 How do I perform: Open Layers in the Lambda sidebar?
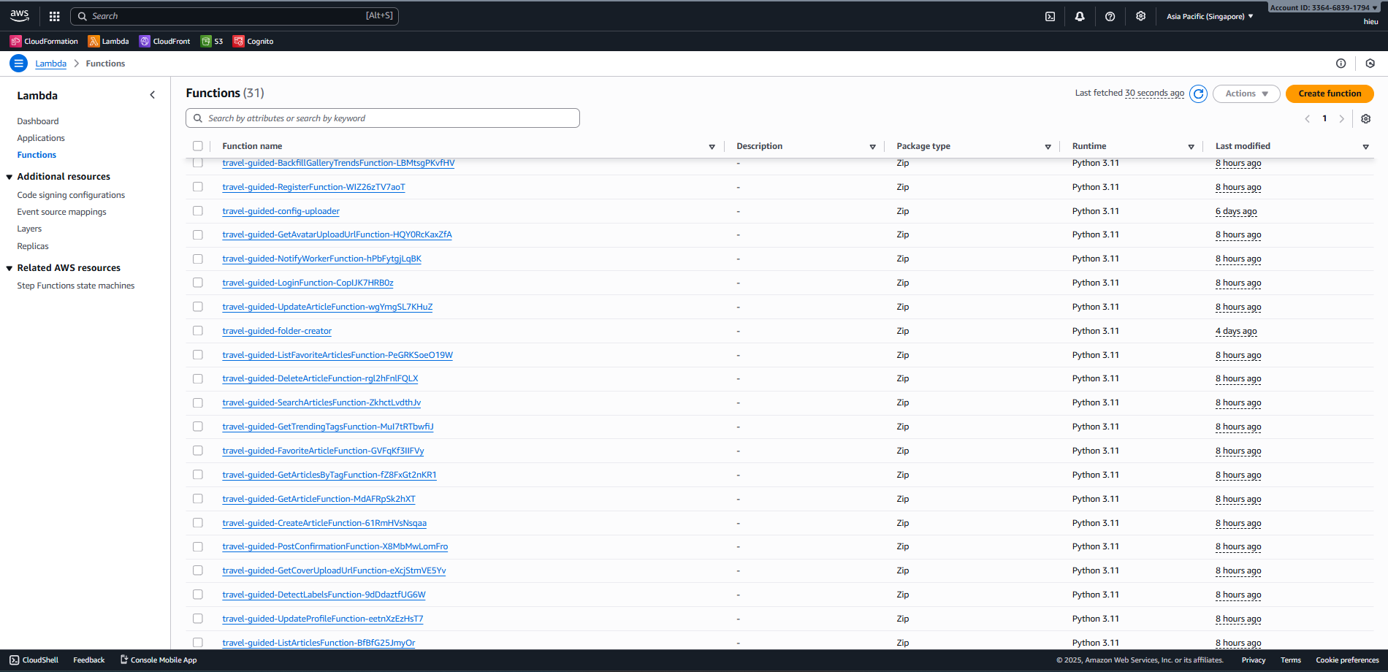click(29, 229)
